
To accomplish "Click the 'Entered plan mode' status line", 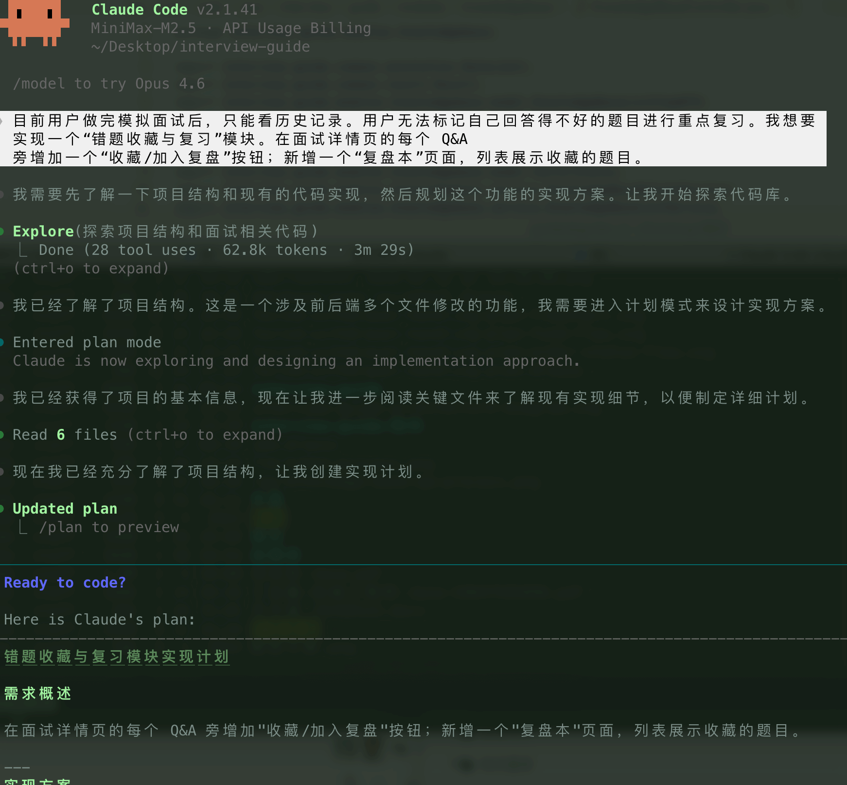I will click(87, 342).
